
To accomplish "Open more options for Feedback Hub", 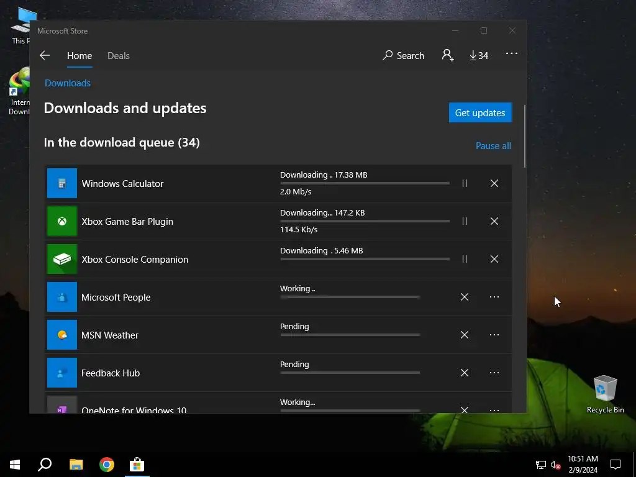I will point(494,373).
